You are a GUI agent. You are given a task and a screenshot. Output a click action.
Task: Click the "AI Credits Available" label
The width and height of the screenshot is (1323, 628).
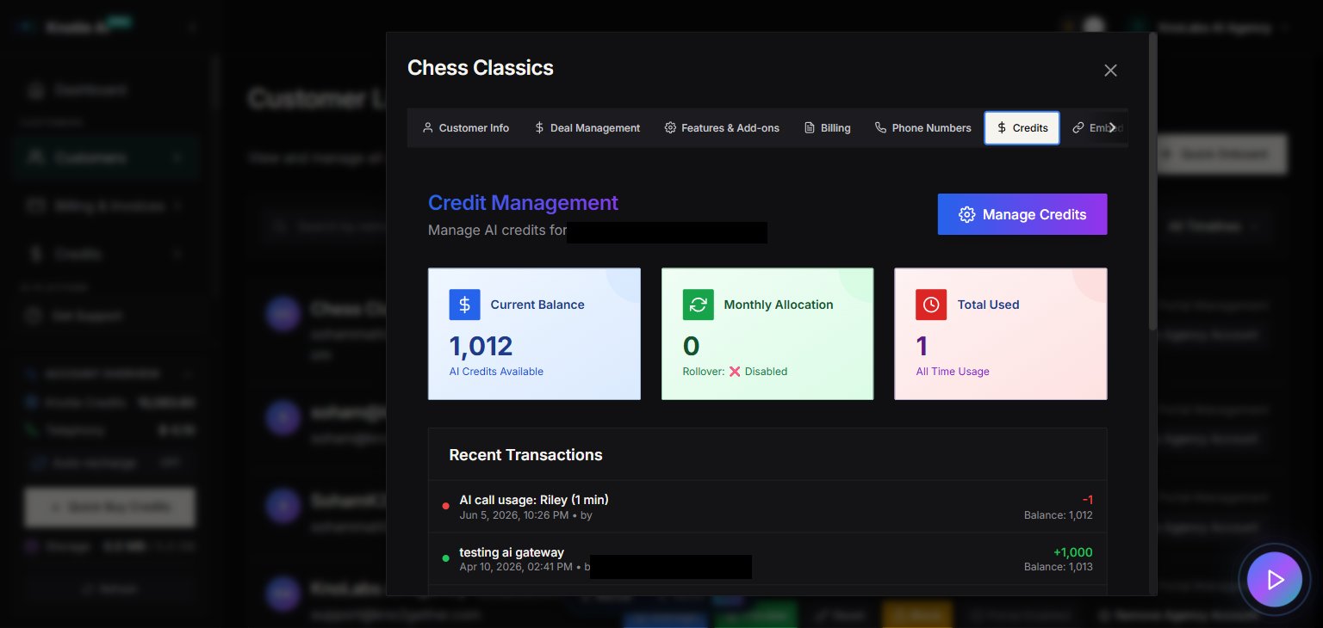[x=496, y=372]
